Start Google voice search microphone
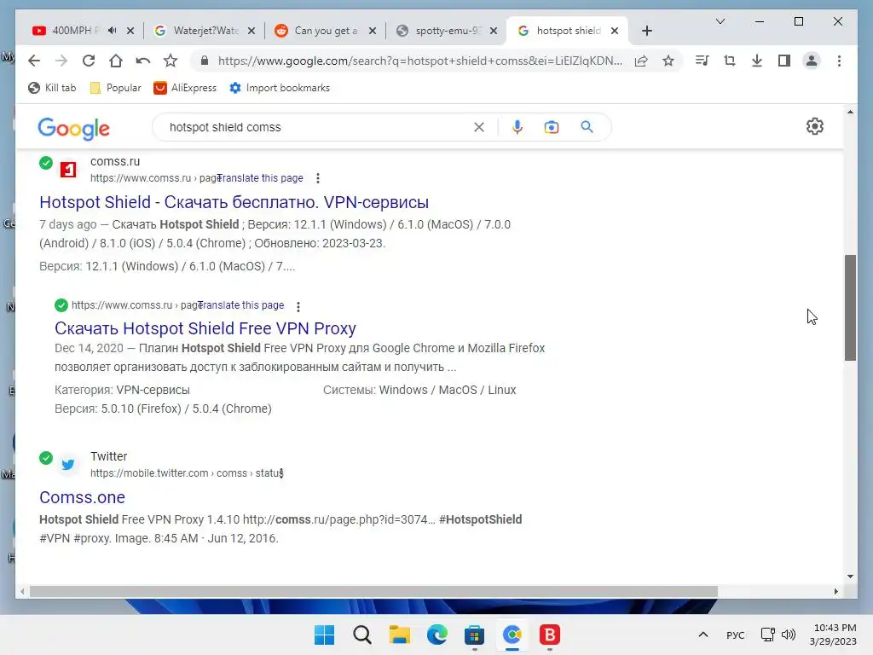The height and width of the screenshot is (655, 873). pyautogui.click(x=517, y=128)
